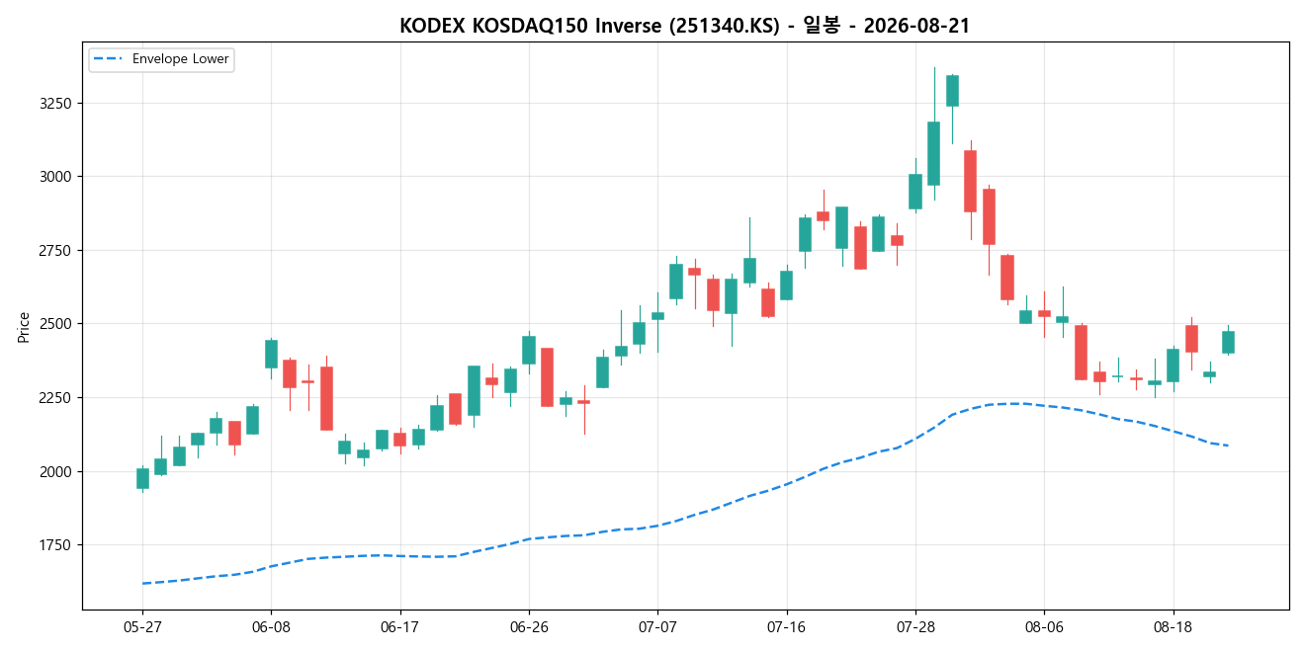Click the 07-28 date axis label
This screenshot has height=652, width=1305.
(x=915, y=627)
